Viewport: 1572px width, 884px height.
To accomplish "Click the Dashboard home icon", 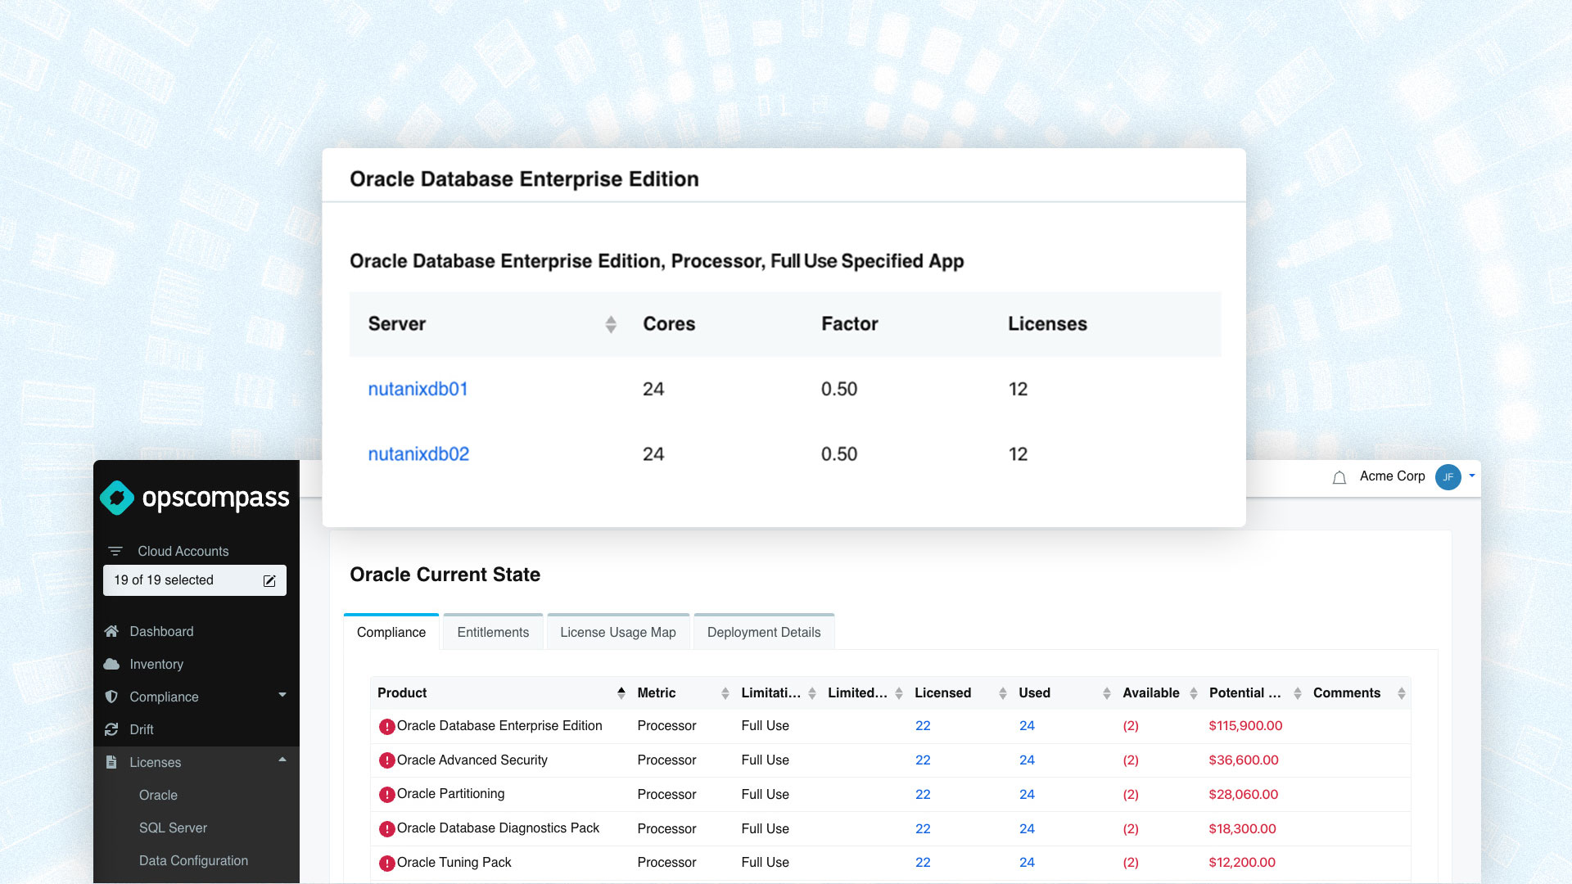I will tap(112, 631).
